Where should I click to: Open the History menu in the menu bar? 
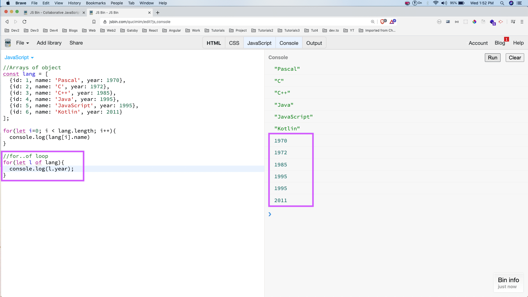(74, 3)
